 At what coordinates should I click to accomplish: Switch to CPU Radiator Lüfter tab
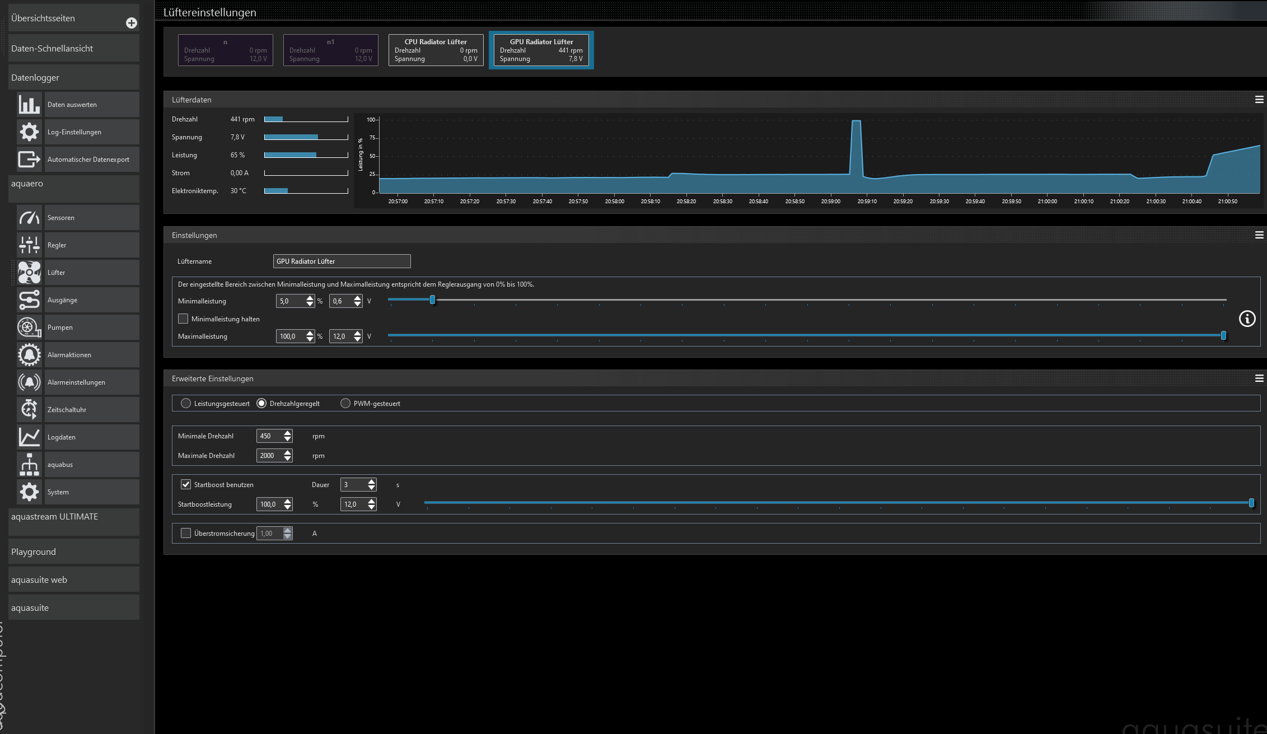click(436, 50)
